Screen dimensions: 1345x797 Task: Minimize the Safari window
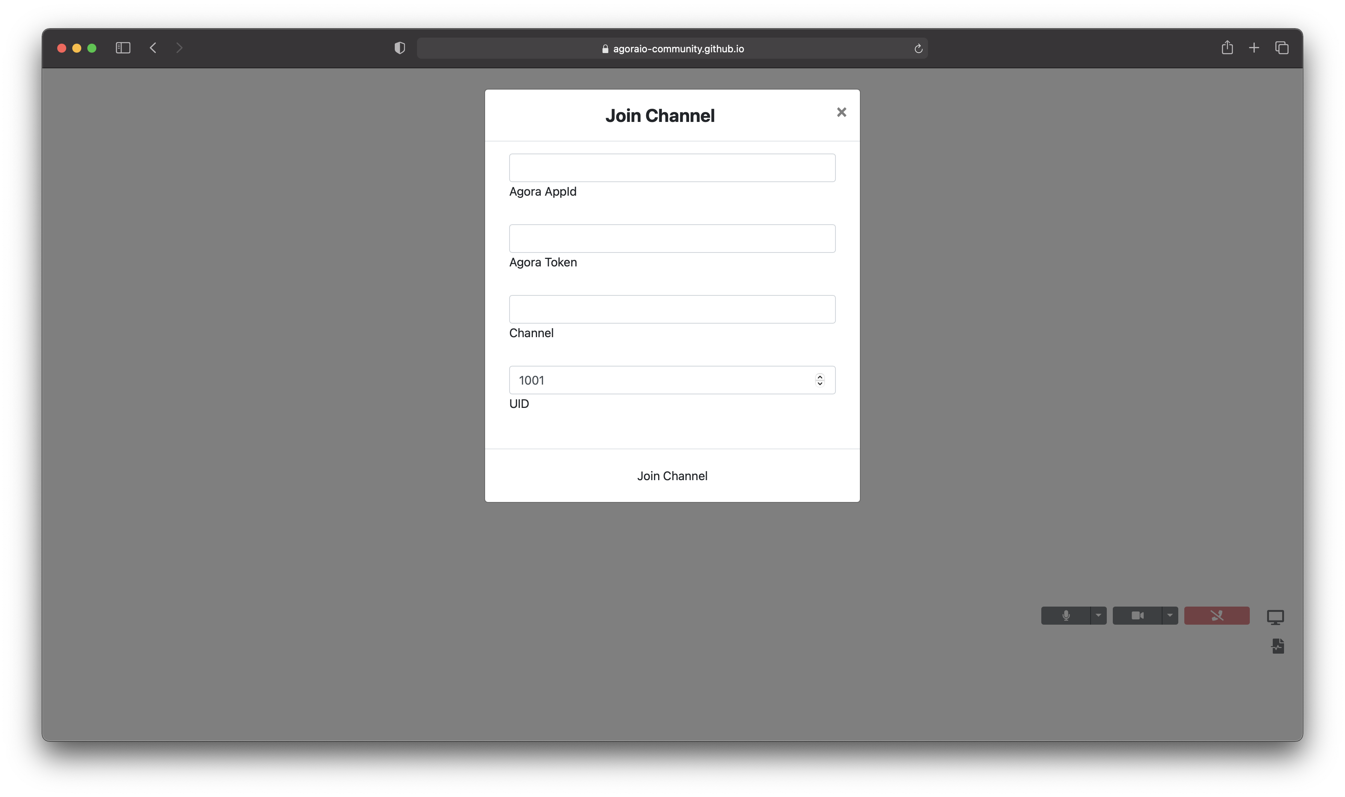(x=77, y=48)
